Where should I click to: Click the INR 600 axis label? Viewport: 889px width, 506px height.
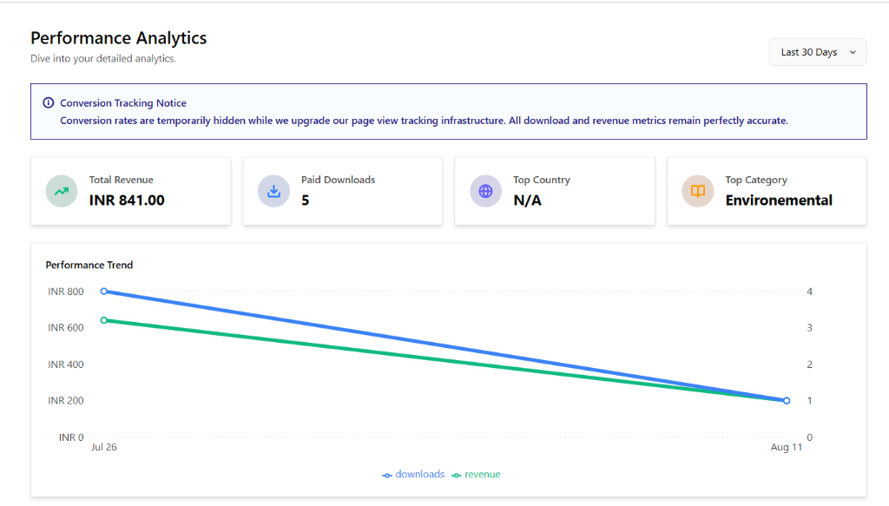click(x=66, y=327)
